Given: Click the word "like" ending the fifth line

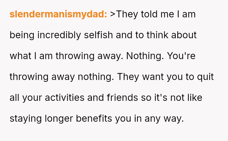Looking at the screenshot, I should click(195, 98).
